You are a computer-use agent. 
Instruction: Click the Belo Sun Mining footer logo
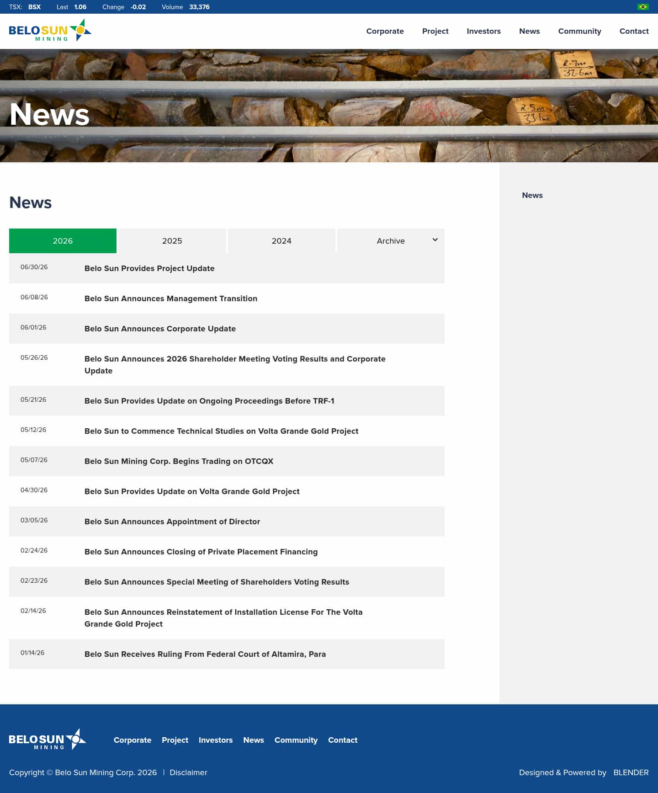coord(48,739)
